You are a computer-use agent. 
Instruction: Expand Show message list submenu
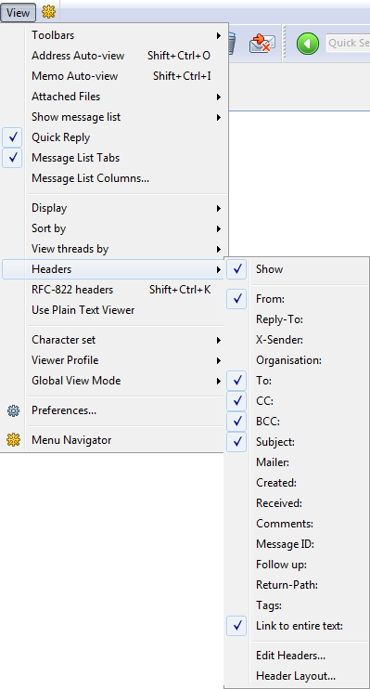(114, 117)
